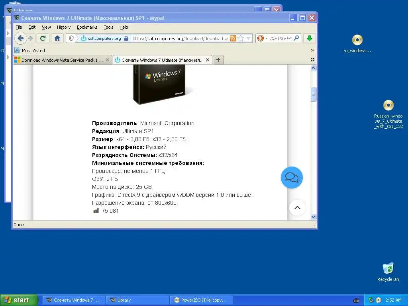Viewport: 408px width, 306px height.
Task: Click the vertical scrollbar thumb
Action: (x=313, y=94)
